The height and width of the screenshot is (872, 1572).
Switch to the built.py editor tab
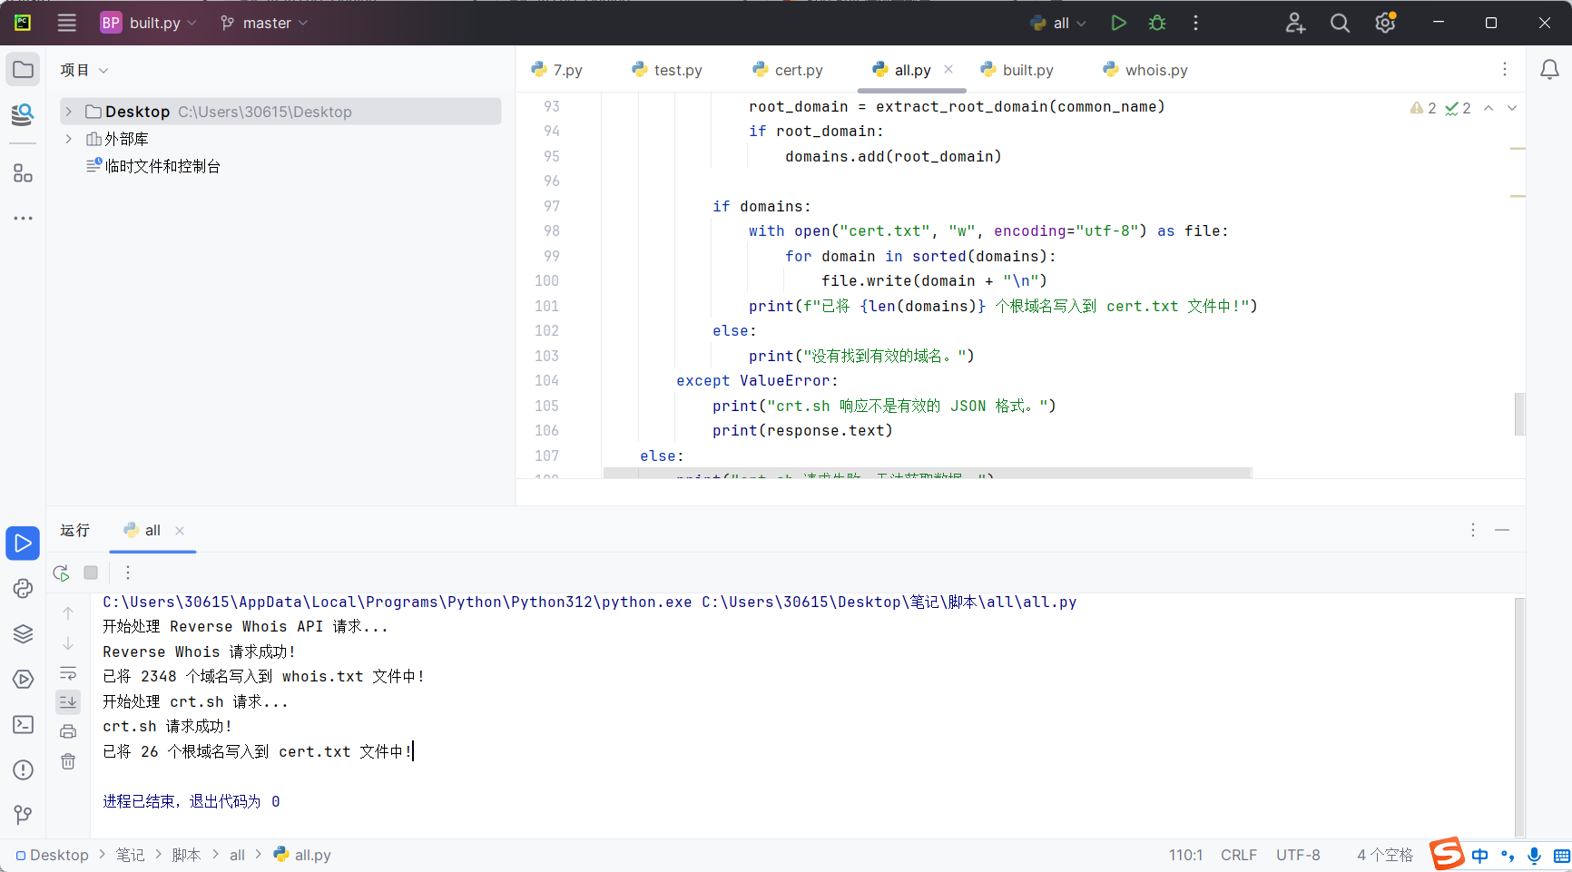pos(1017,70)
